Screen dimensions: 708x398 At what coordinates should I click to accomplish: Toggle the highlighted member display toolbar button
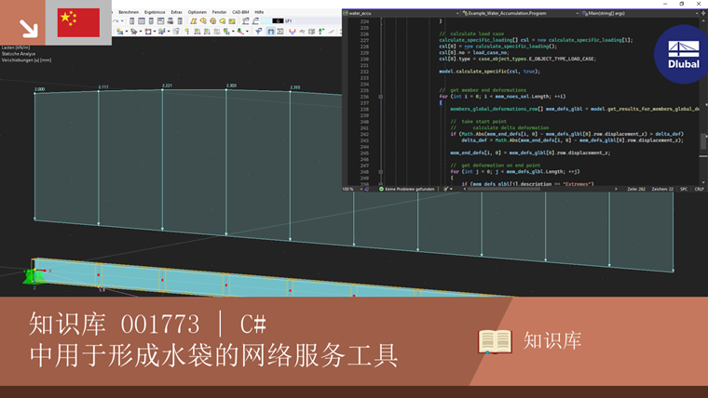pyautogui.click(x=270, y=32)
